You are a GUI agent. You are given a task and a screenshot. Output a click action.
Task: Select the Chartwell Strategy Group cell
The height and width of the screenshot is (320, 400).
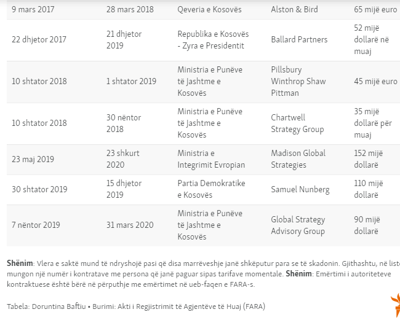pyautogui.click(x=297, y=123)
